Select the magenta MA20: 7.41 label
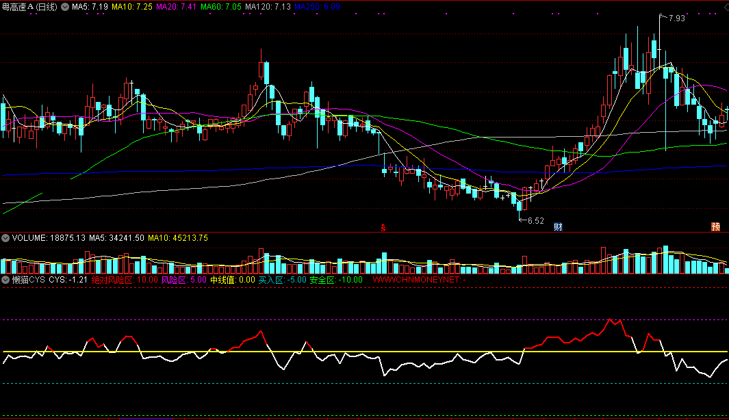 (176, 7)
